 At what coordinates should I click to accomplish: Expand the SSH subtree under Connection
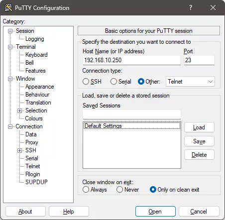tap(19, 150)
